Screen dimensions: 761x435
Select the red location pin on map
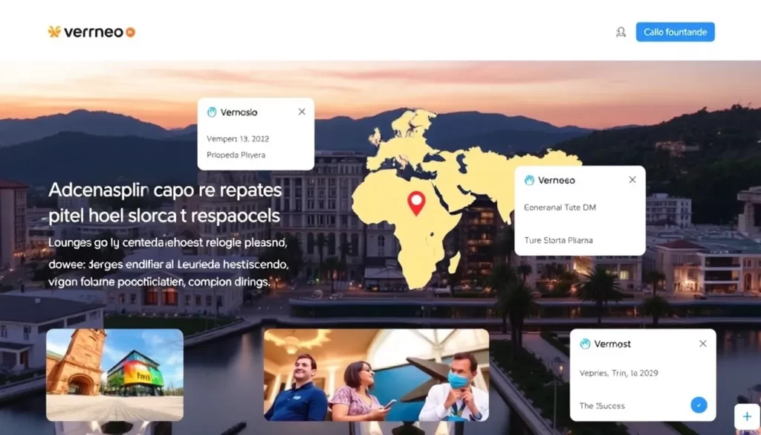(x=416, y=202)
